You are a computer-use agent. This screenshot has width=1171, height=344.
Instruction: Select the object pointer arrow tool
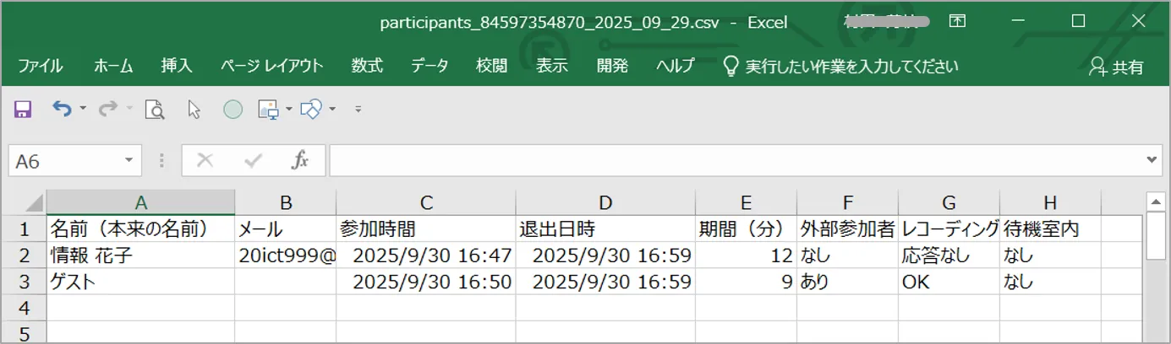(194, 109)
